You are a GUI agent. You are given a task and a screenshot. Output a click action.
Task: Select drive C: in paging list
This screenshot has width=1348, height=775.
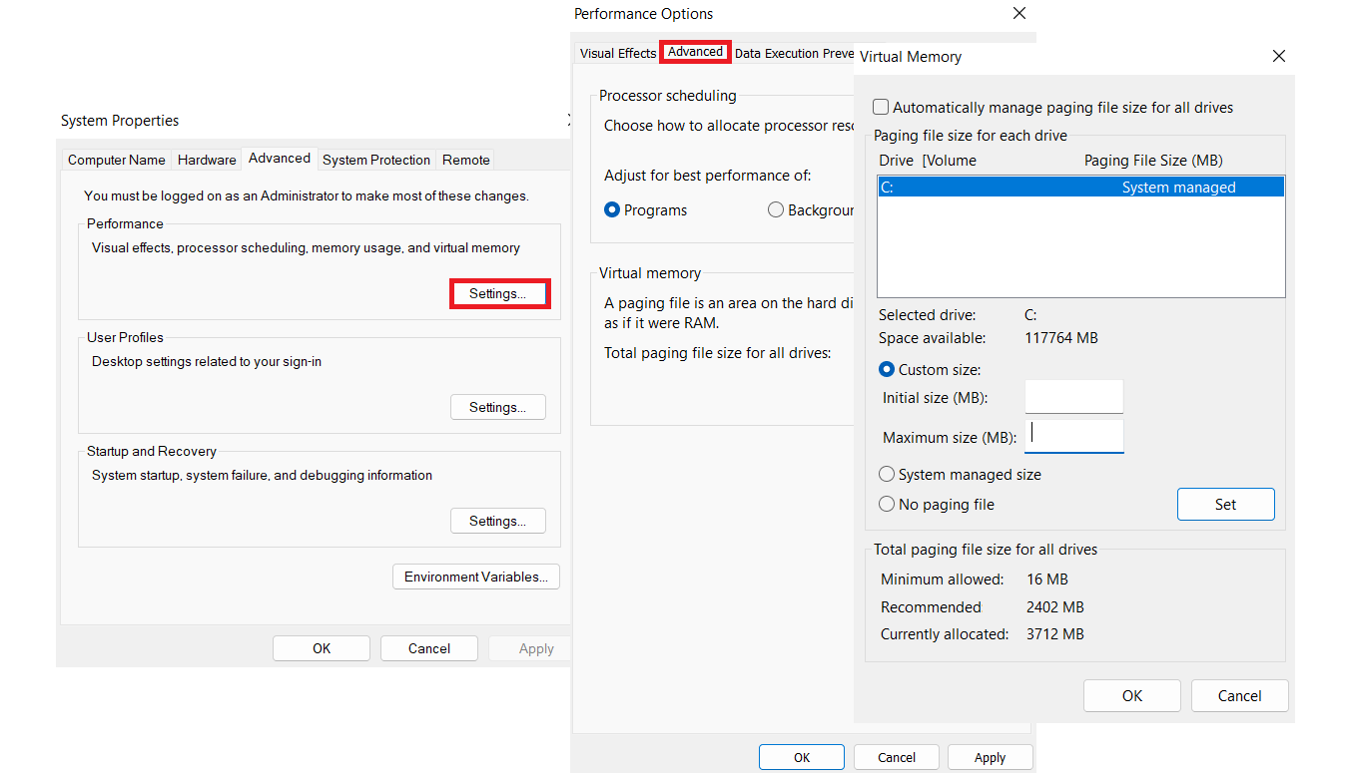(x=1080, y=188)
